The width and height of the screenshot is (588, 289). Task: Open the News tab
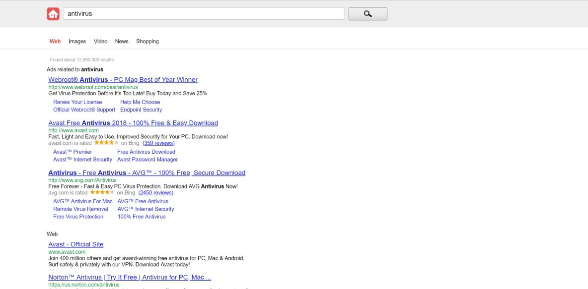point(122,41)
